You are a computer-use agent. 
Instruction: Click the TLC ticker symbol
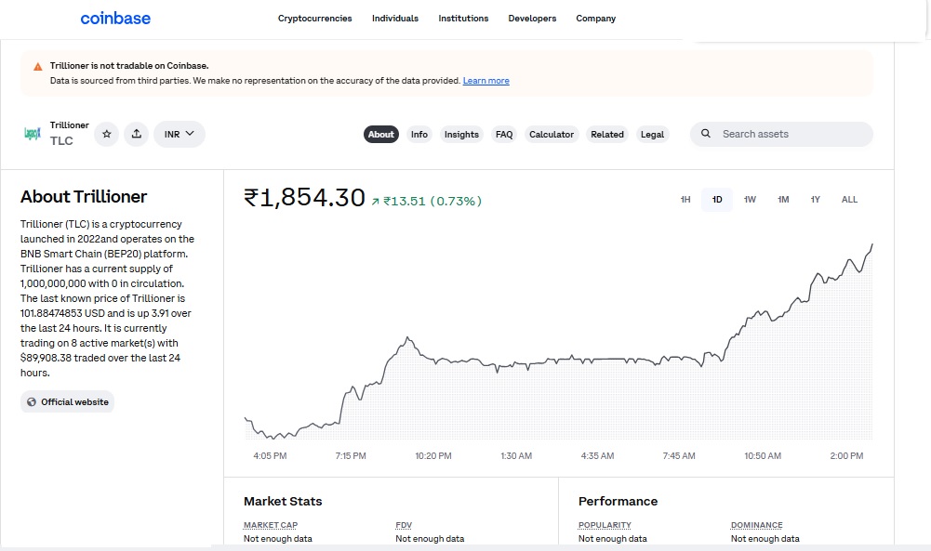point(61,141)
